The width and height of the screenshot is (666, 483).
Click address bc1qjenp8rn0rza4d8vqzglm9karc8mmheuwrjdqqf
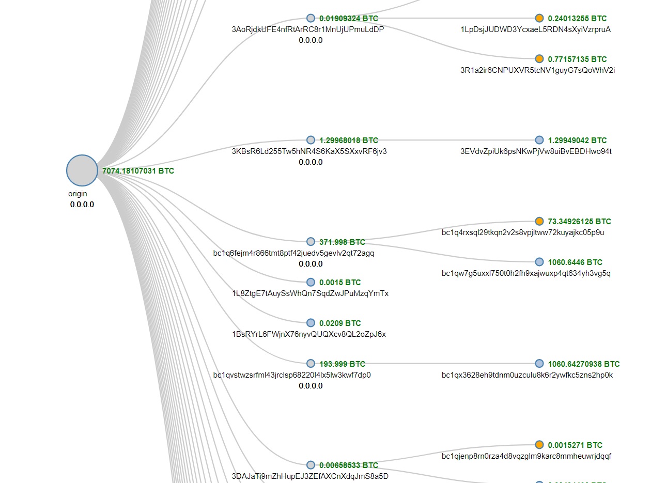(526, 456)
